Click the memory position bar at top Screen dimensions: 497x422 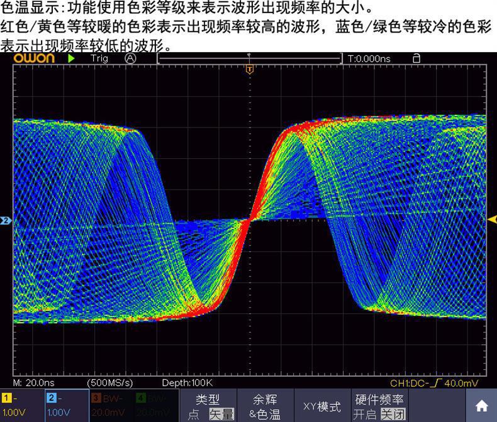pyautogui.click(x=250, y=58)
